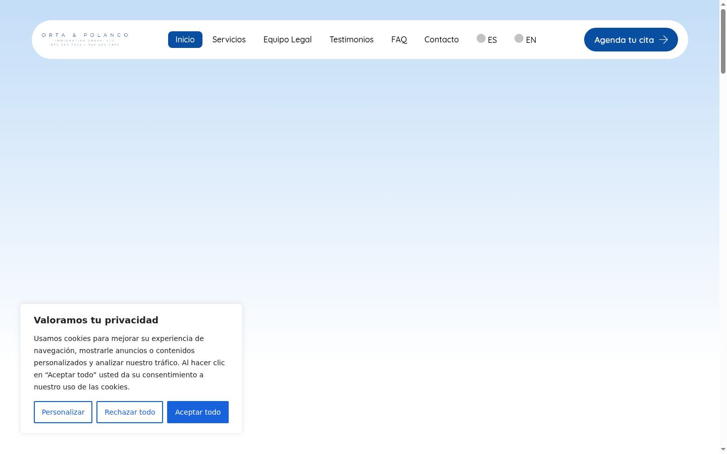Reject all cookies with Rechazar todo
The image size is (727, 454).
coord(130,412)
